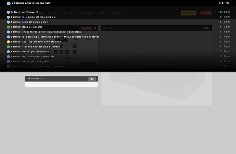Click the right arrow move button
The width and height of the screenshot is (236, 154).
tap(67, 52)
